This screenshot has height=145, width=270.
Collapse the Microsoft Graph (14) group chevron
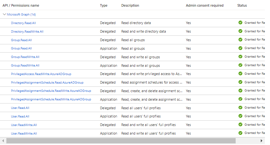coord(4,14)
